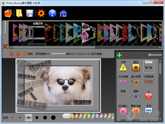Choose the fifth brush size dot
Viewport: 165px width, 124px height.
coord(45,118)
